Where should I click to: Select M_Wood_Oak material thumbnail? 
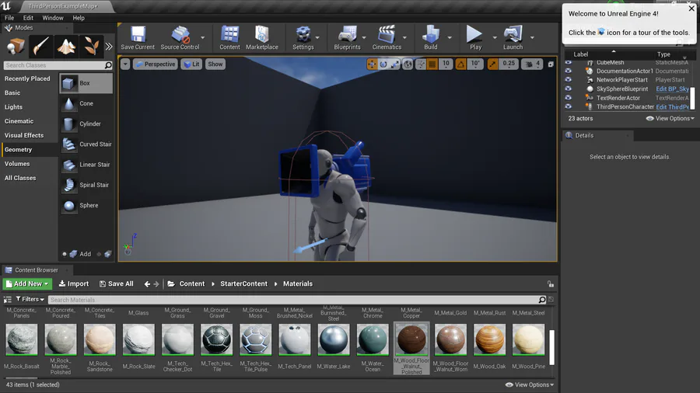tap(489, 340)
